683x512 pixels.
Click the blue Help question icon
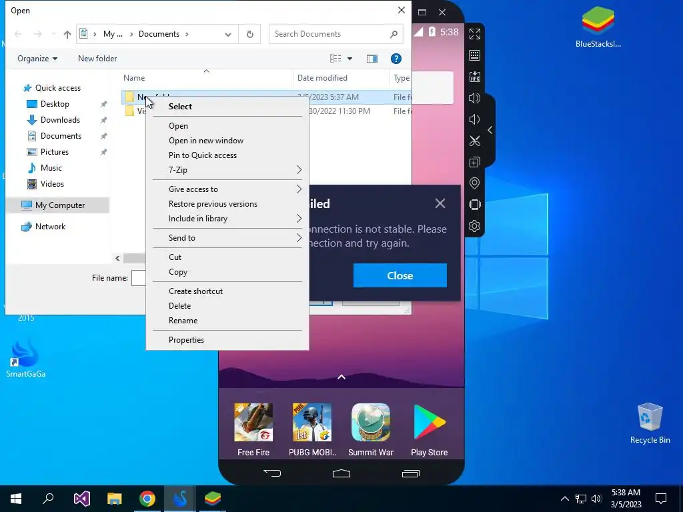tap(396, 59)
